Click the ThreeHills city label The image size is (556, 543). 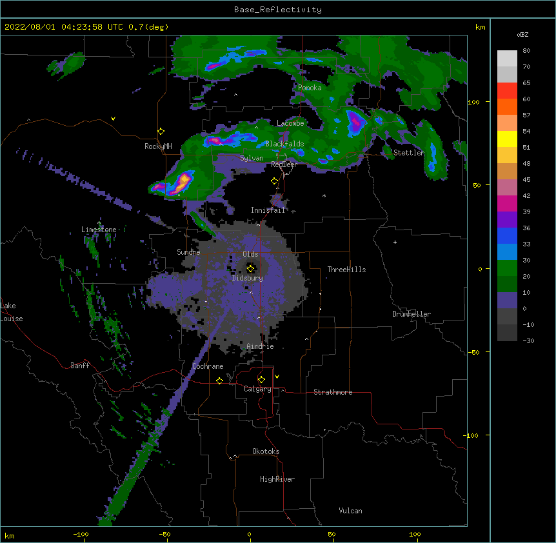[x=346, y=270]
